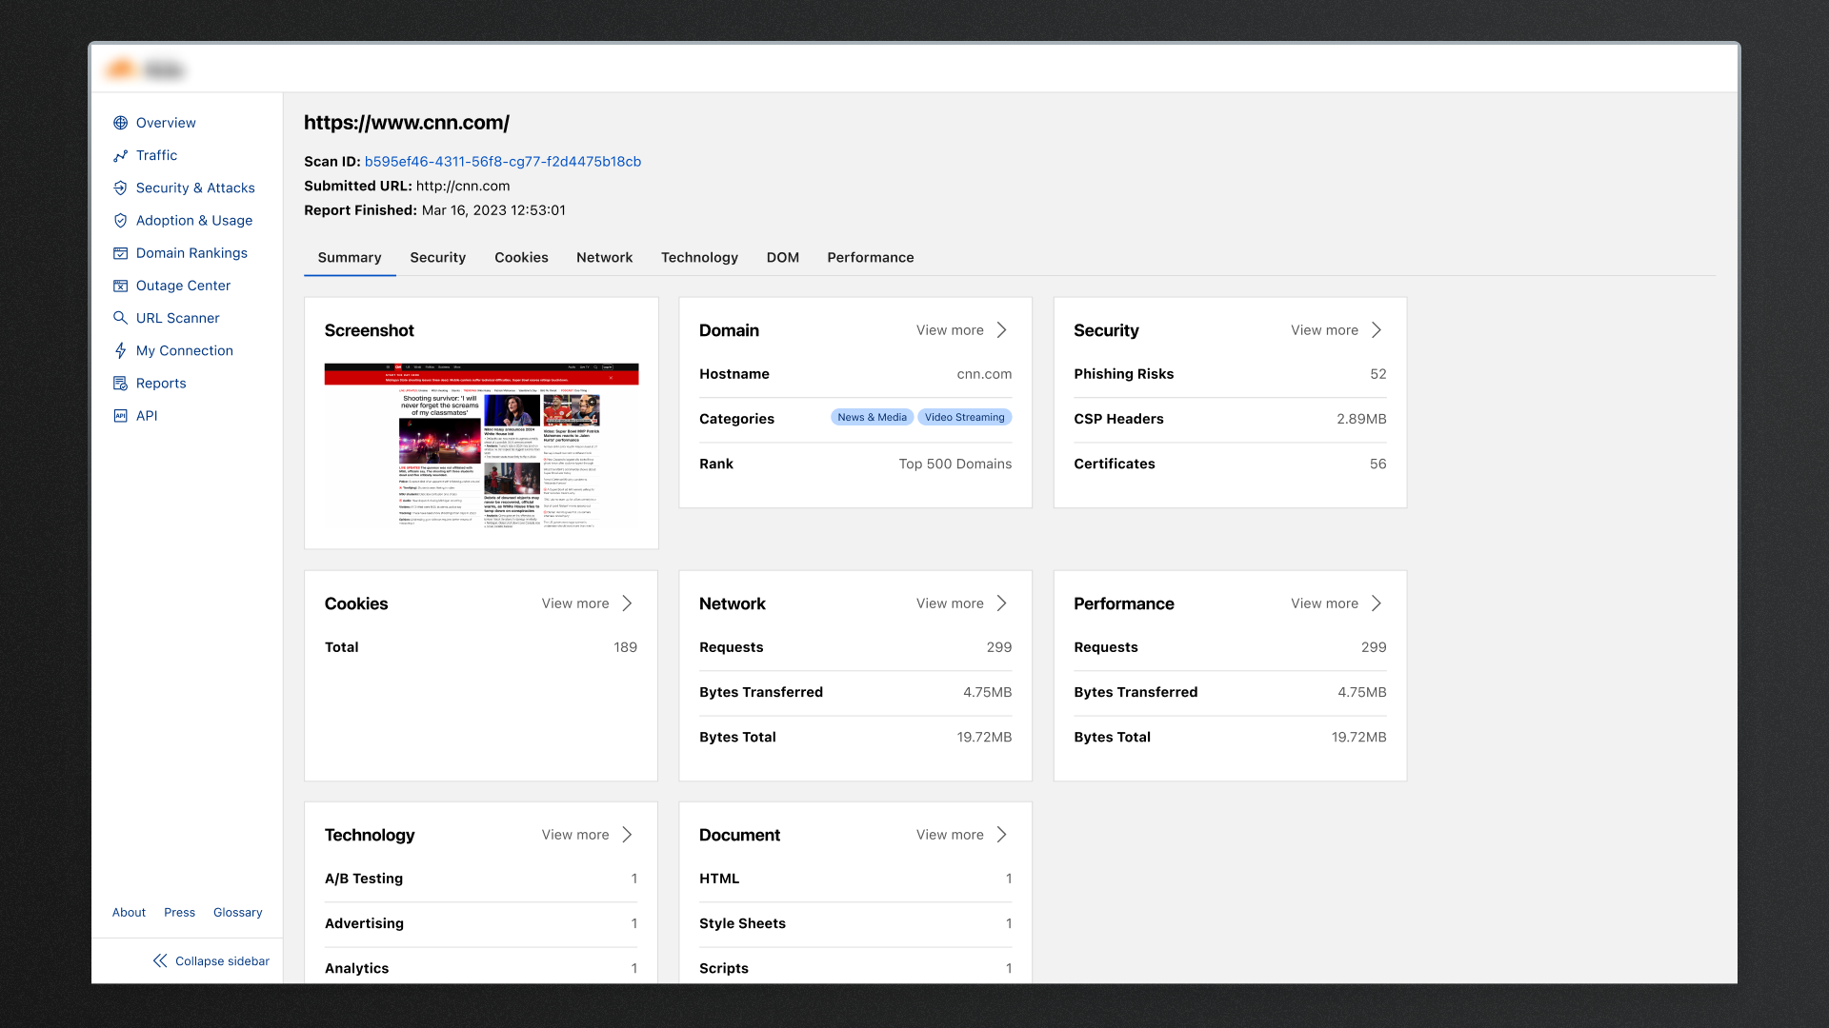Click the My Connection lightning icon
This screenshot has width=1829, height=1028.
(120, 350)
